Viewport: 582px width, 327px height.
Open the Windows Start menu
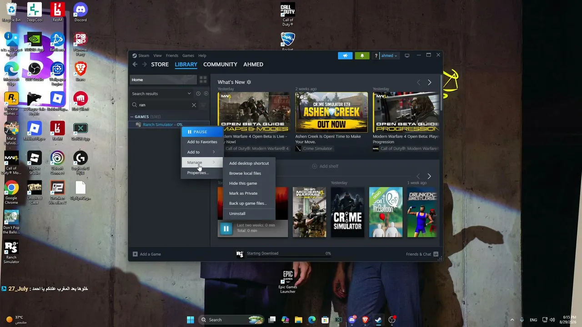[190, 320]
